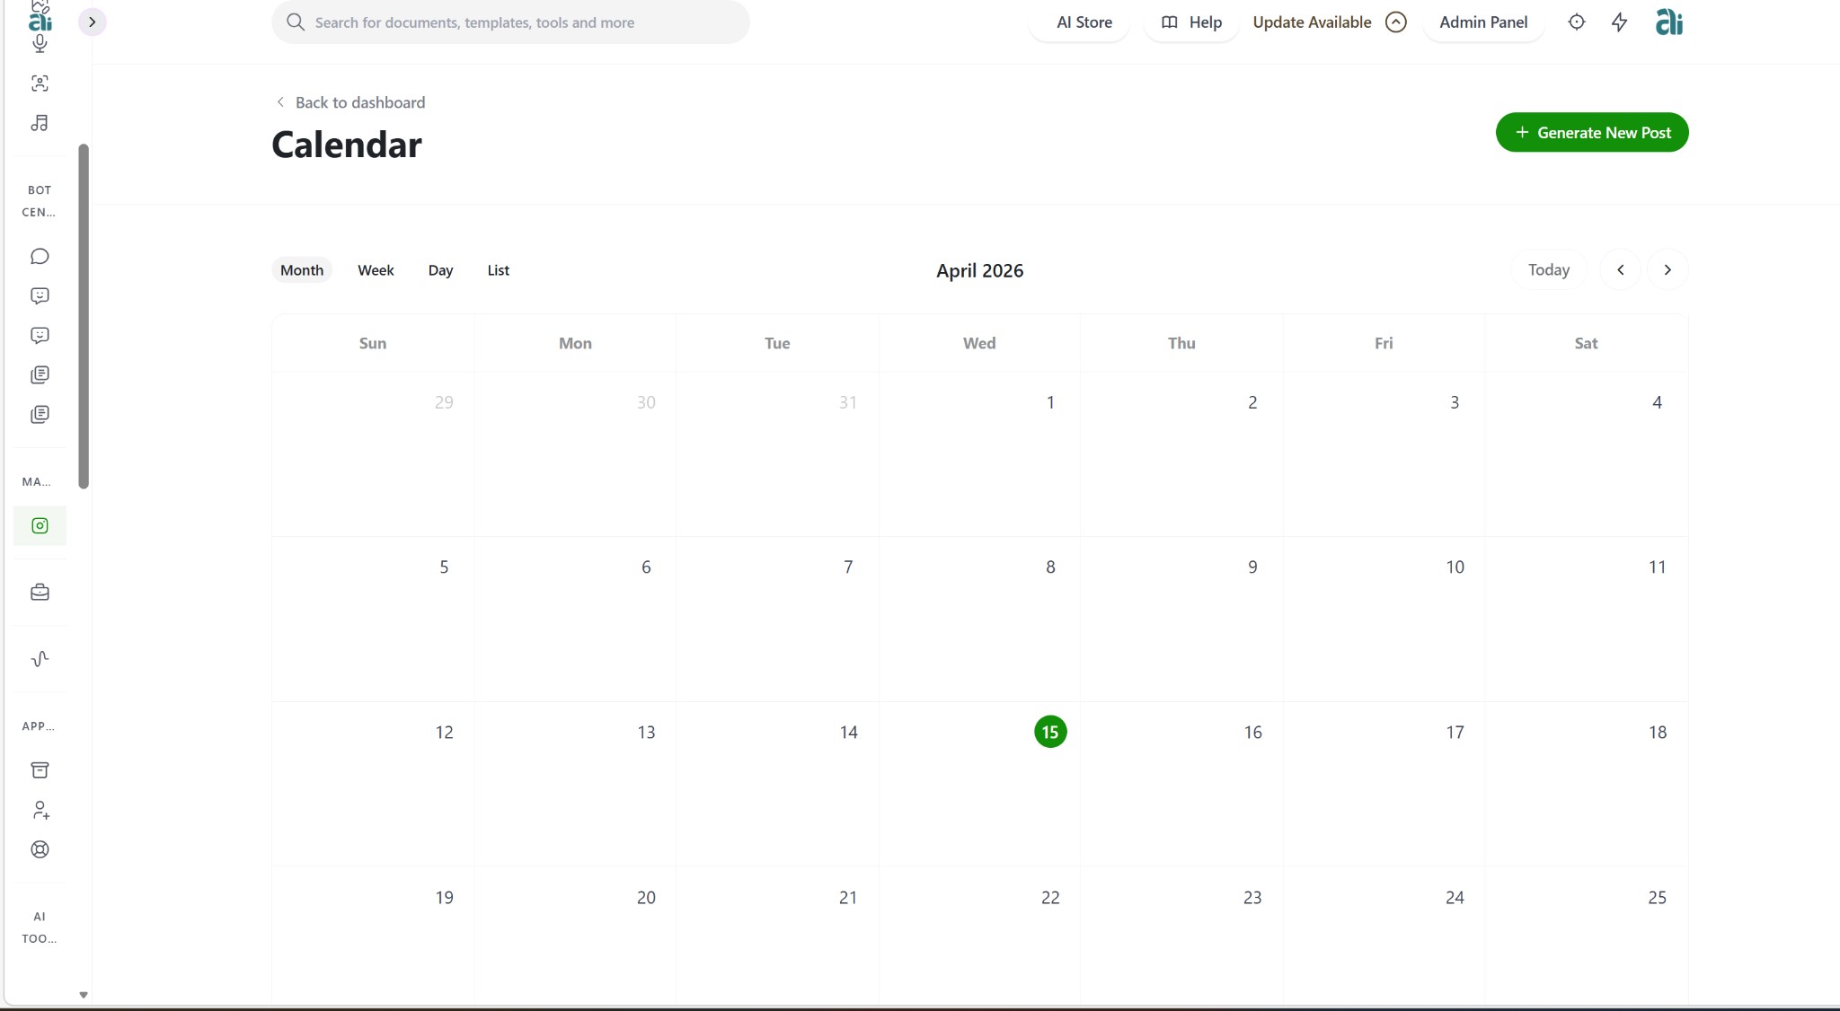Expand the sidebar with the chevron arrow
The image size is (1840, 1011).
pos(92,22)
